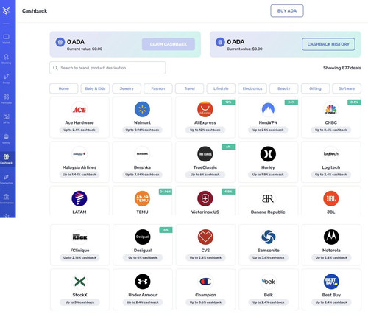
Task: Filter deals by Baby & Kids
Action: pos(95,88)
